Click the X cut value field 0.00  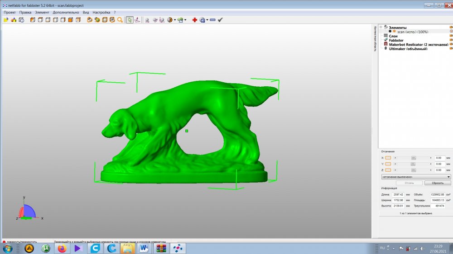[439, 158]
